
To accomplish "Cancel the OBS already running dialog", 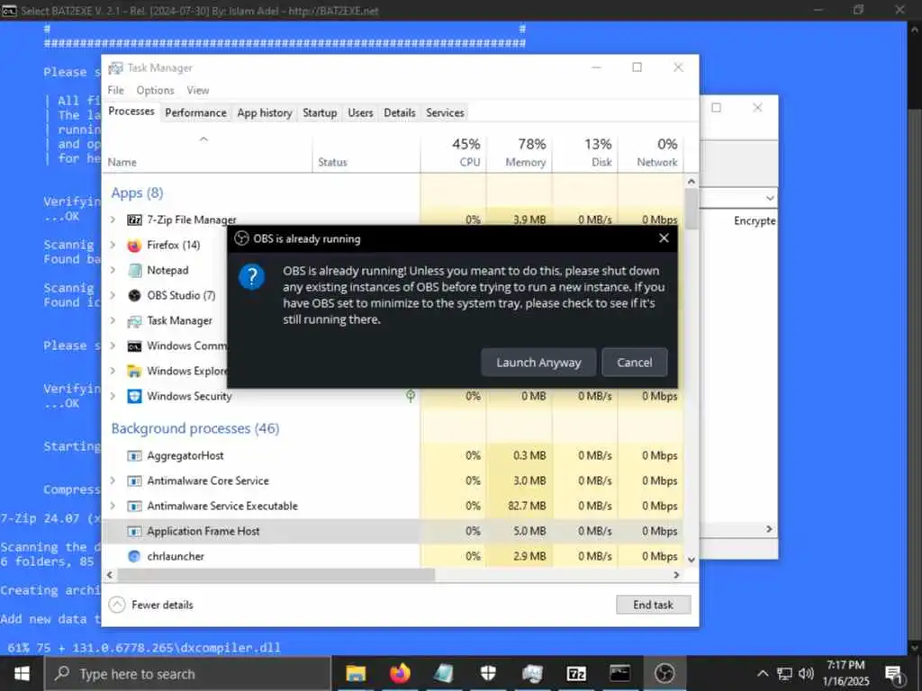I will (635, 362).
